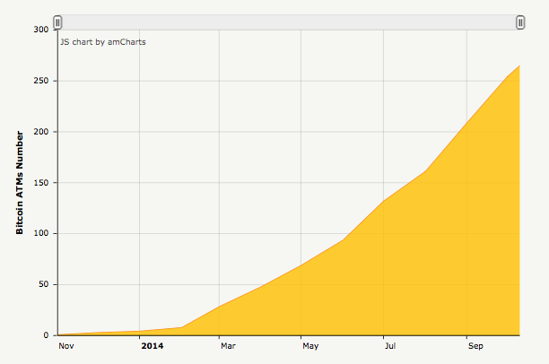549x364 pixels.
Task: Select the 'May' x-axis label
Action: [x=310, y=345]
